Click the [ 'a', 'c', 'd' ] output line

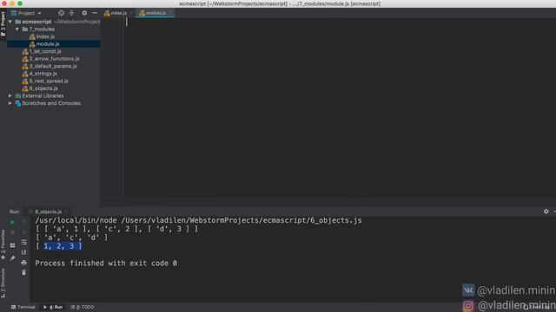[x=71, y=237]
